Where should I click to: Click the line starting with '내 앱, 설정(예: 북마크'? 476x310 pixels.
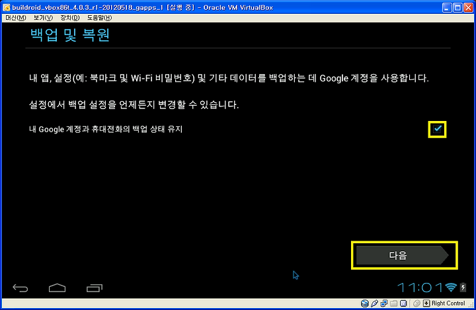point(229,78)
